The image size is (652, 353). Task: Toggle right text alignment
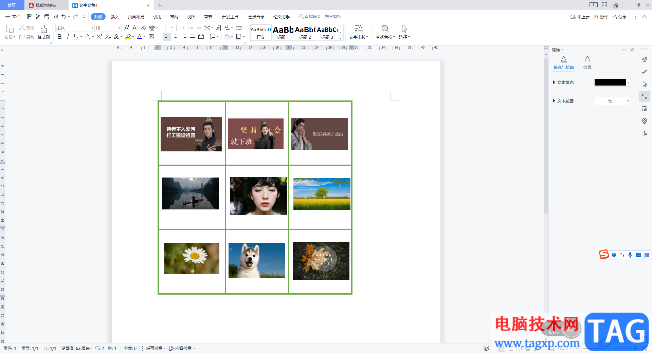point(184,37)
